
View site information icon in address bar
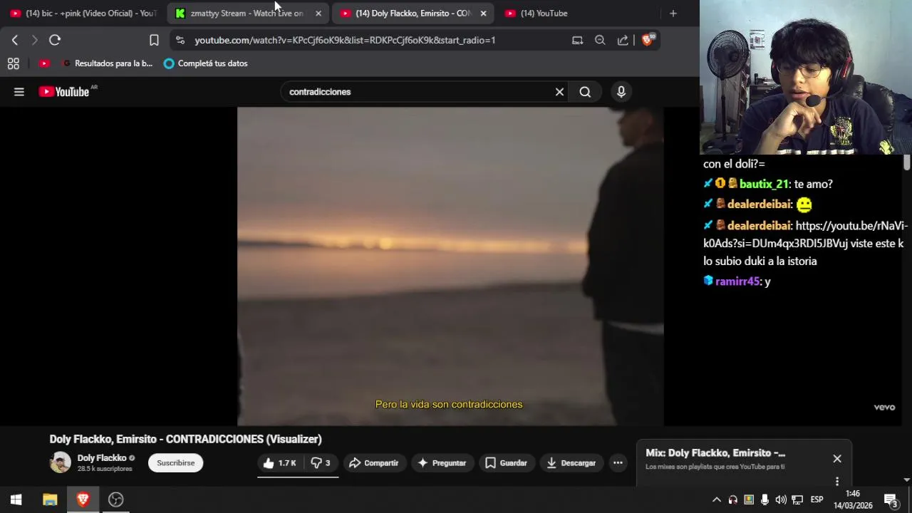pos(180,40)
